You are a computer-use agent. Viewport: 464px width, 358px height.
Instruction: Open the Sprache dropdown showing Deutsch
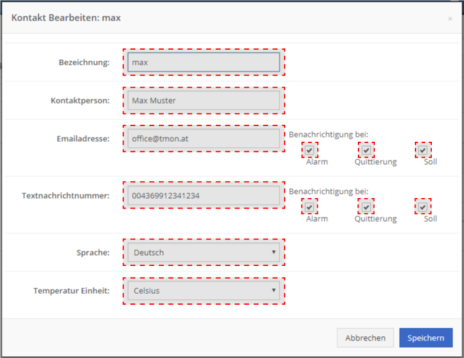point(204,253)
